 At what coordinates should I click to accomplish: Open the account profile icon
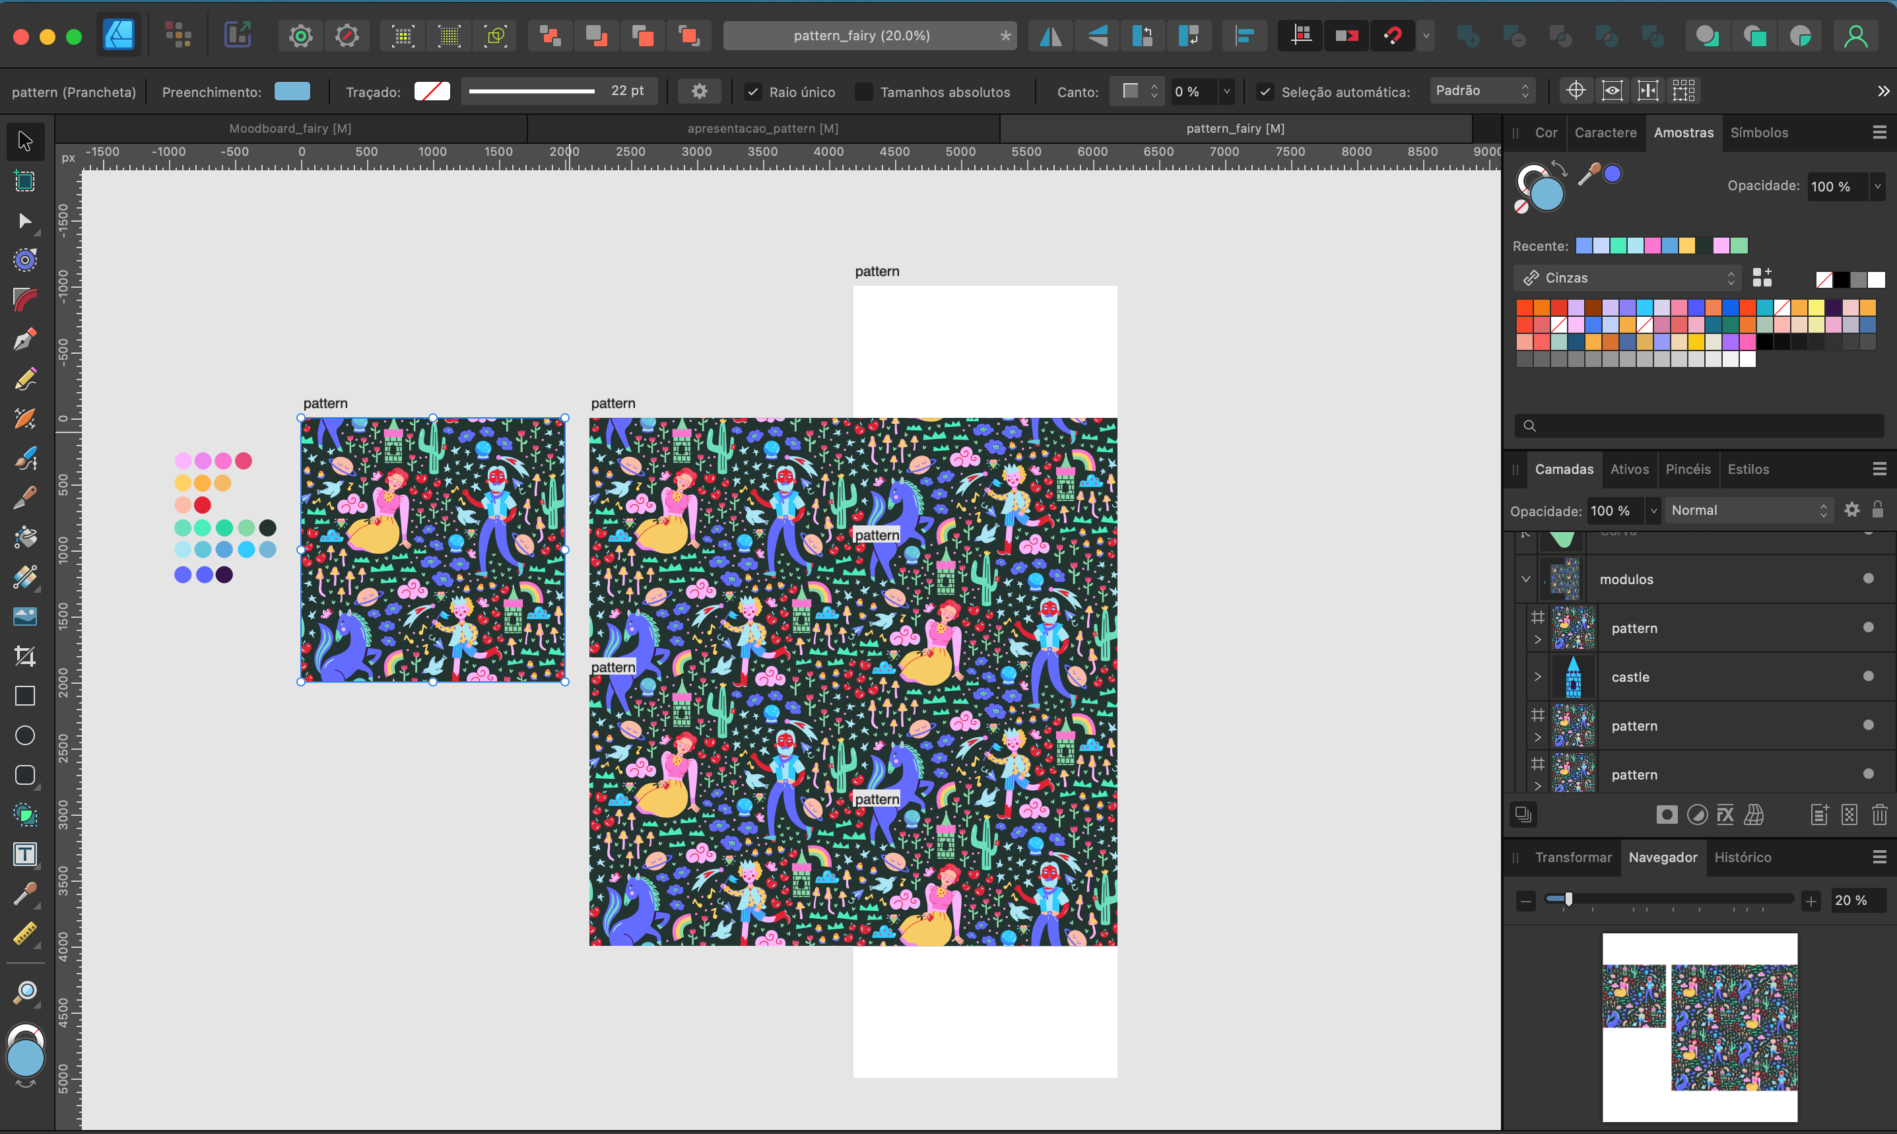[x=1857, y=35]
